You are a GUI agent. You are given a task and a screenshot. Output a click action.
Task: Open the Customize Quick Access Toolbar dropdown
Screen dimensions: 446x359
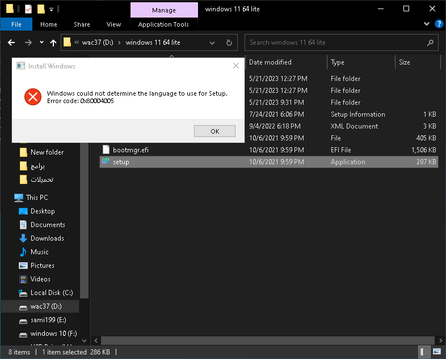point(51,10)
